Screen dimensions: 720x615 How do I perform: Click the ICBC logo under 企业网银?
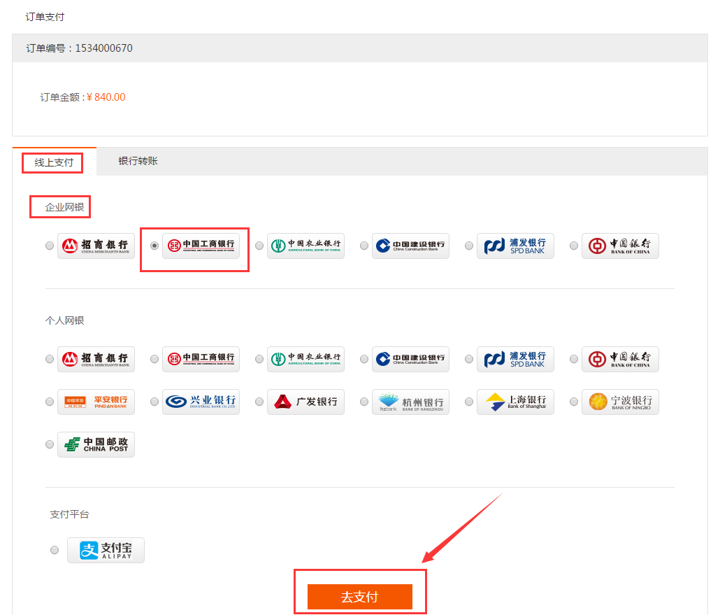[201, 246]
